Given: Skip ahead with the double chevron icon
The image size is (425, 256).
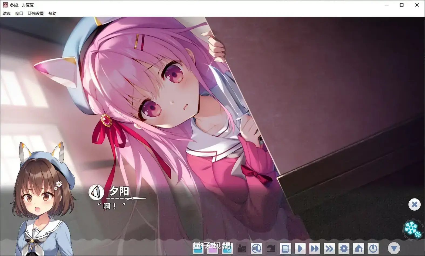Looking at the screenshot, I should pyautogui.click(x=329, y=248).
